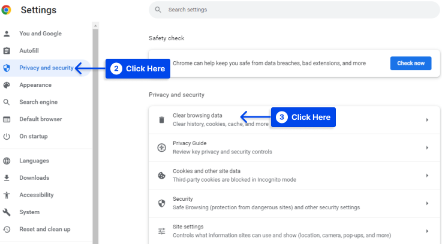
Task: Click 'Chrome can help keep you safe' text
Action: (269, 64)
